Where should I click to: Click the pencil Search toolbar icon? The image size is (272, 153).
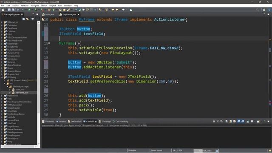[x=68, y=10]
